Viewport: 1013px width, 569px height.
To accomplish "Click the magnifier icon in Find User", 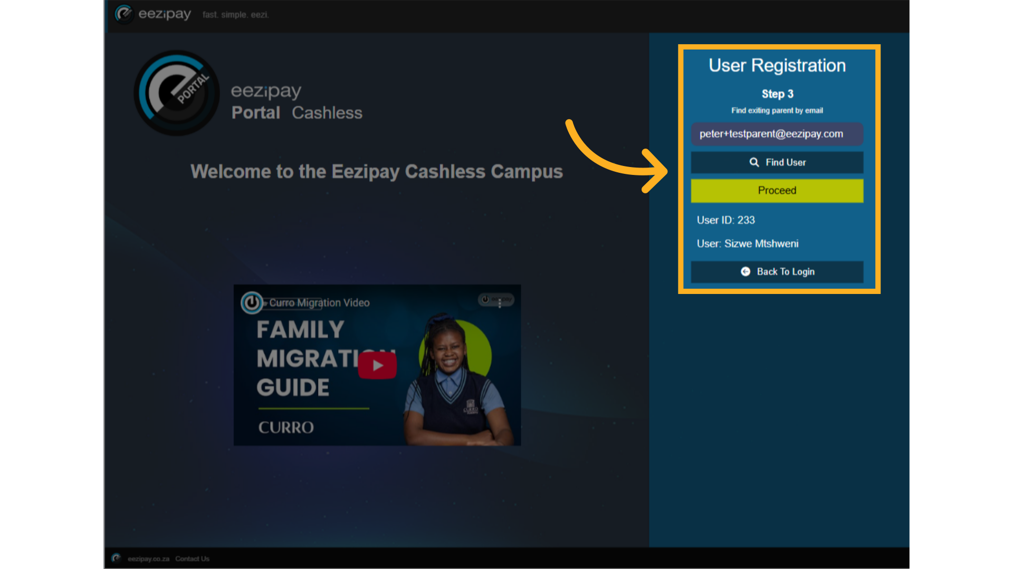I will [x=754, y=162].
